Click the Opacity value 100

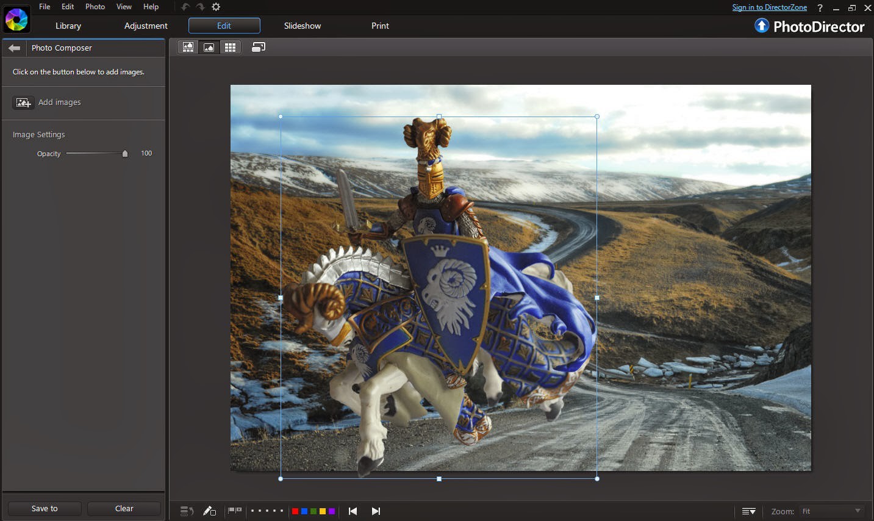pyautogui.click(x=146, y=153)
